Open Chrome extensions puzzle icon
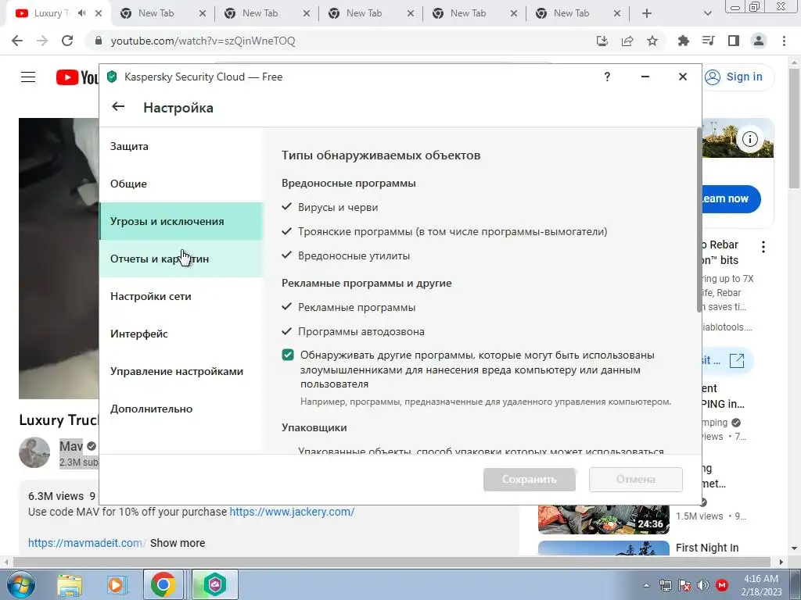The height and width of the screenshot is (600, 801). tap(684, 41)
